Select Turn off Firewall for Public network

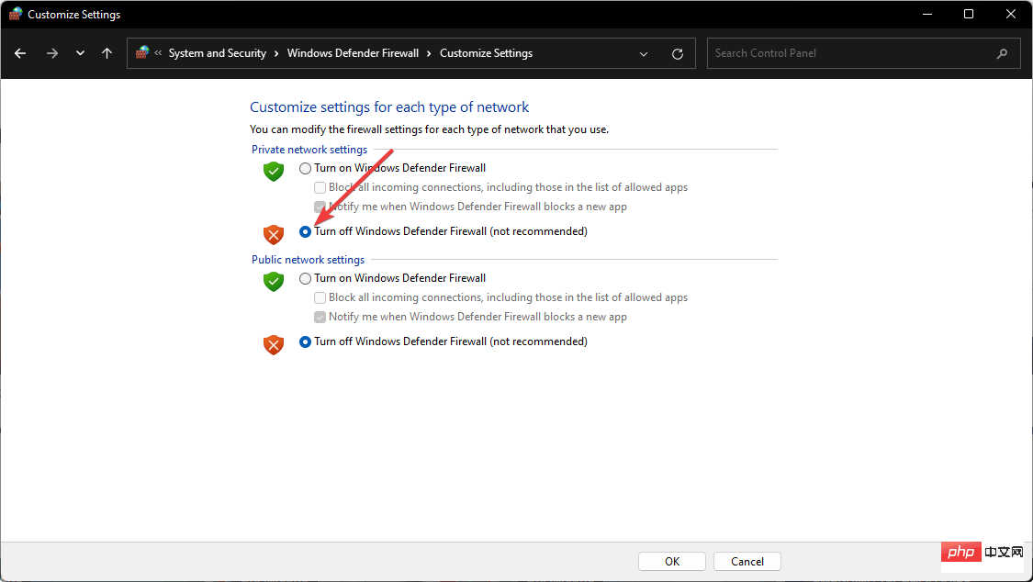click(306, 341)
